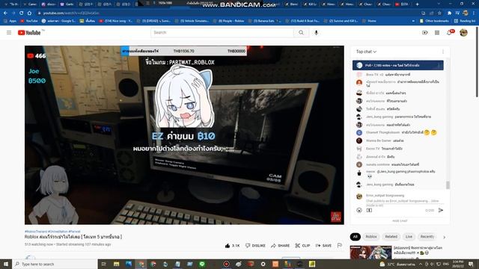The height and width of the screenshot is (269, 479).
Task: Select the Recently filter chip
Action: (427, 237)
